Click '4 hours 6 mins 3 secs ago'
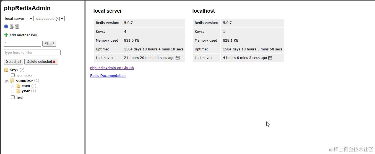The image size is (375, 154). pyautogui.click(x=245, y=58)
